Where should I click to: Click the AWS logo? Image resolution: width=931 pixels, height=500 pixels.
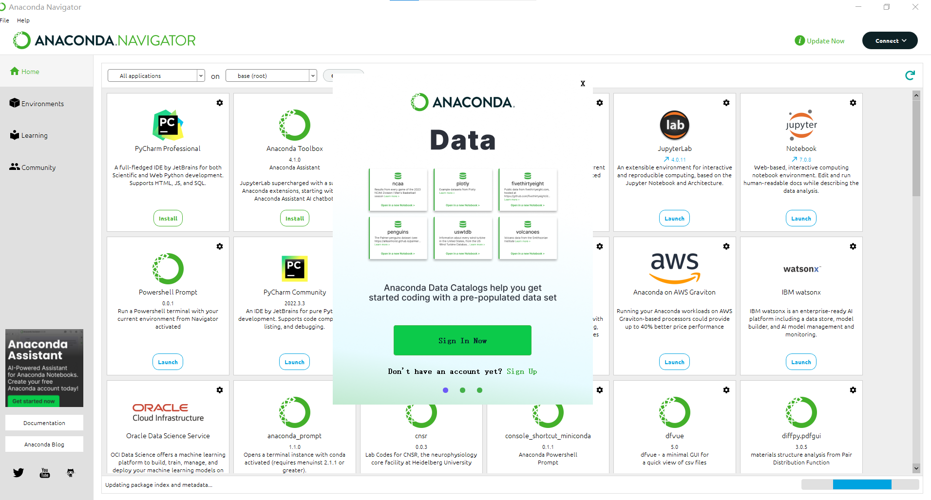coord(675,268)
